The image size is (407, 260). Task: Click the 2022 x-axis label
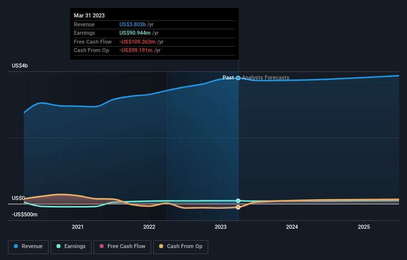[149, 227]
